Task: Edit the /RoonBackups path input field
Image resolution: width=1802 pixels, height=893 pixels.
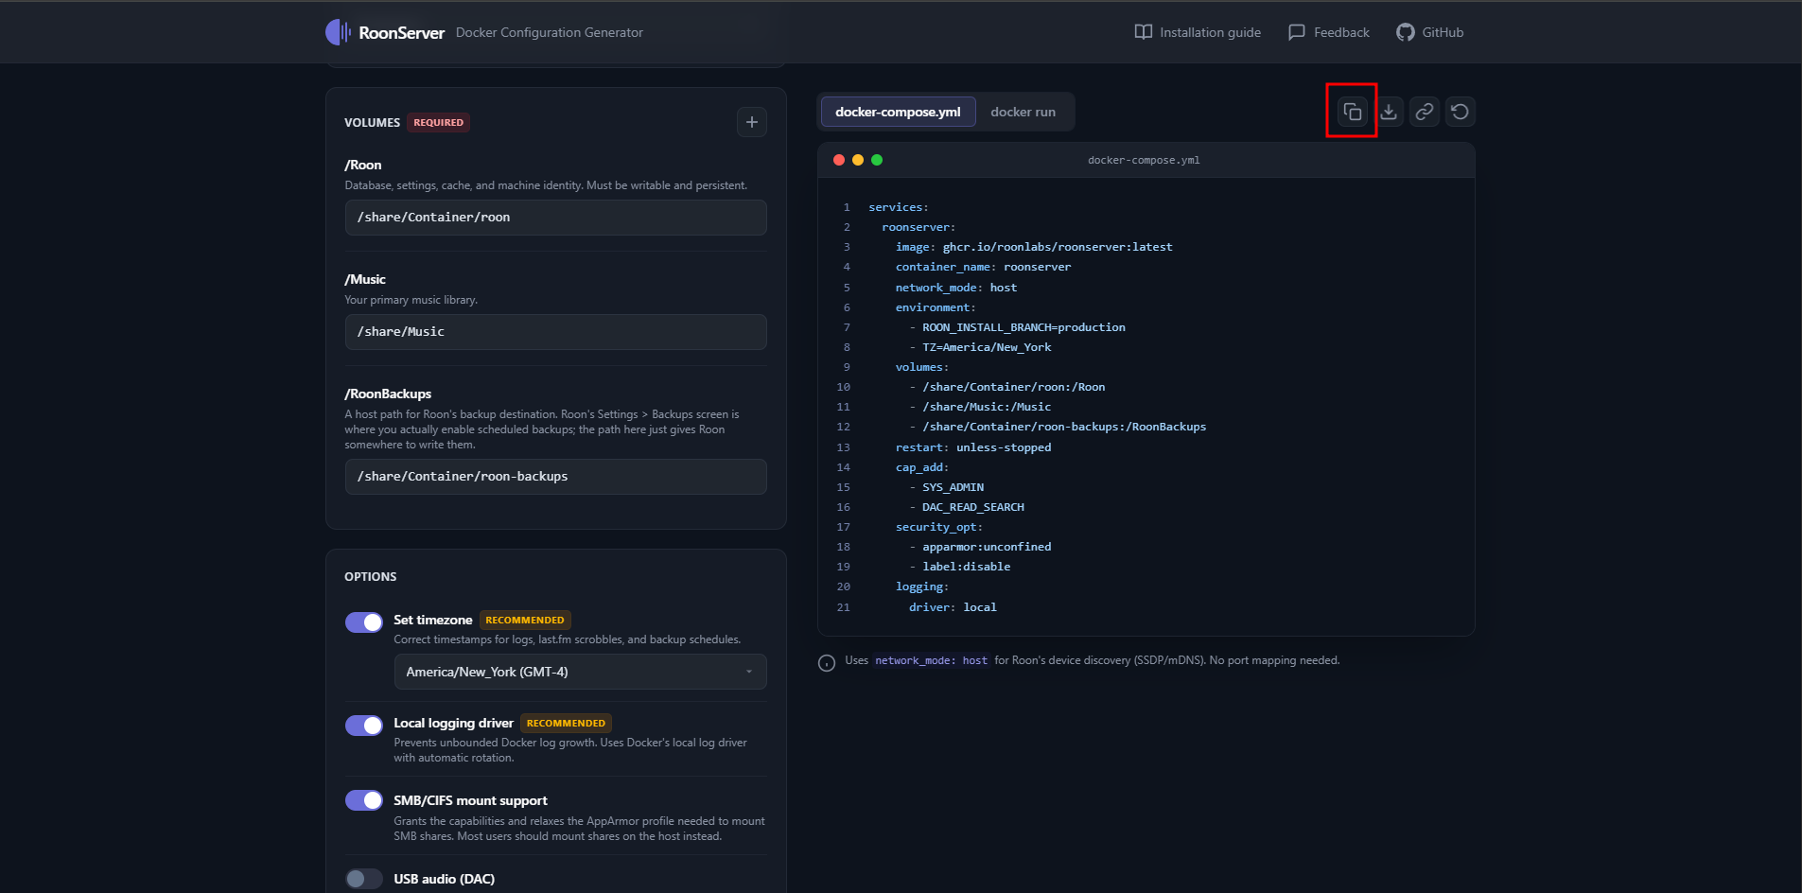Action: pyautogui.click(x=555, y=477)
